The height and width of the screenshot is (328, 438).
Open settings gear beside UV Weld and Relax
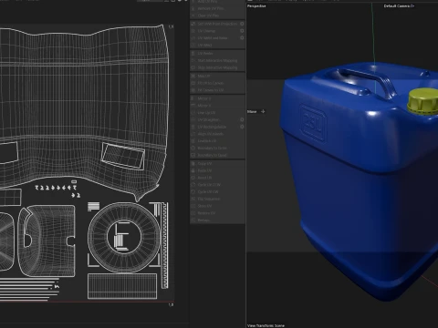242,38
